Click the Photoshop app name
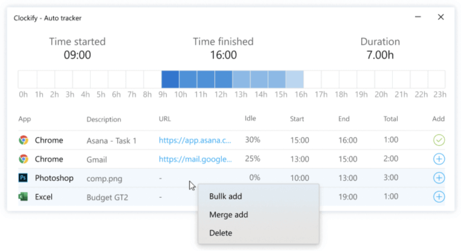 (x=54, y=178)
